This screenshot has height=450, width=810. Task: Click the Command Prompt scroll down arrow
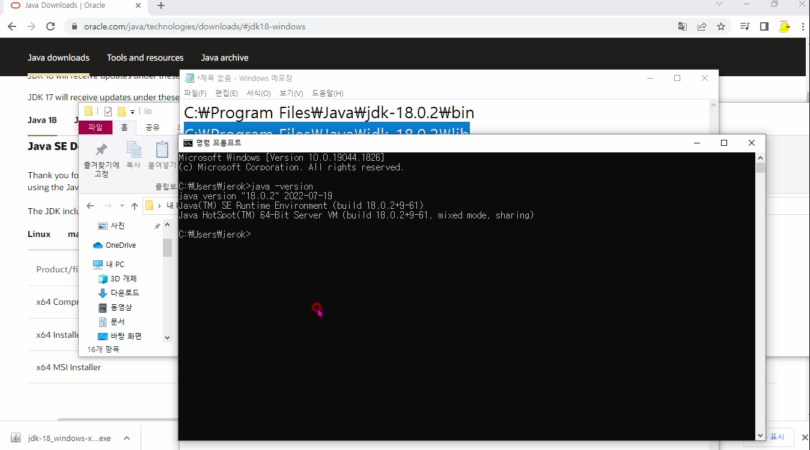[761, 436]
